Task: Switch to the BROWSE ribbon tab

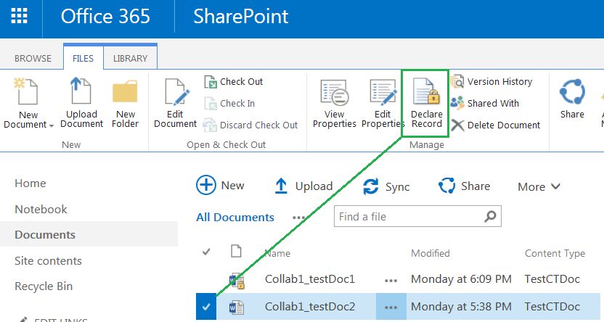Action: (33, 58)
